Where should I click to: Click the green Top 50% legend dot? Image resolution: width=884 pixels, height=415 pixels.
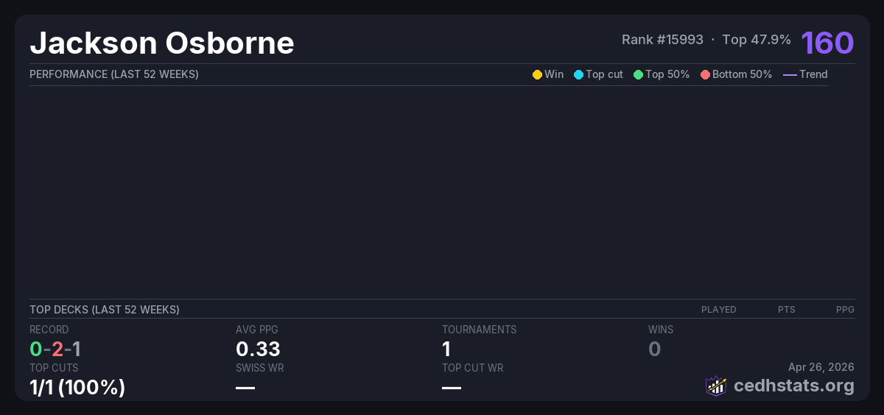tap(638, 74)
